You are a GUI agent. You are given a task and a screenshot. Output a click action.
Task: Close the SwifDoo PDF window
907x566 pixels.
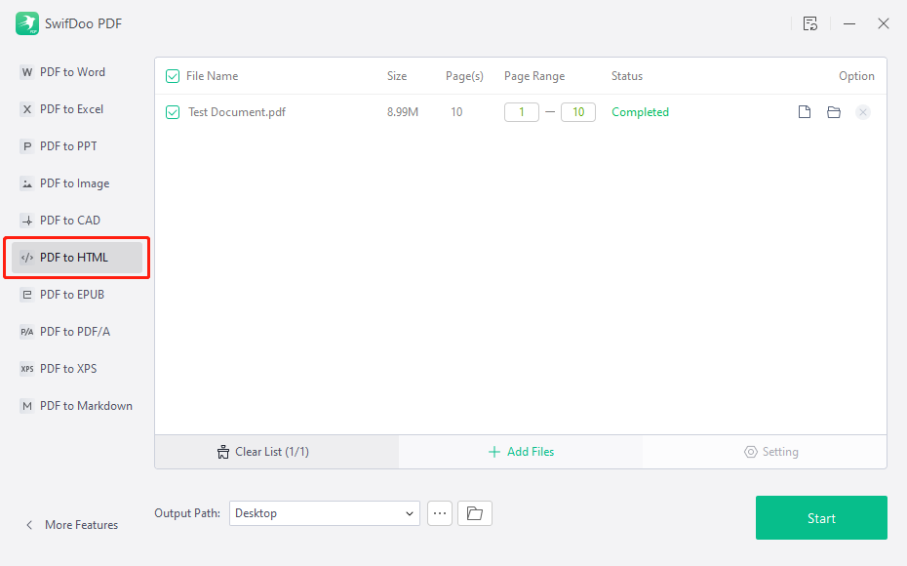[x=884, y=23]
